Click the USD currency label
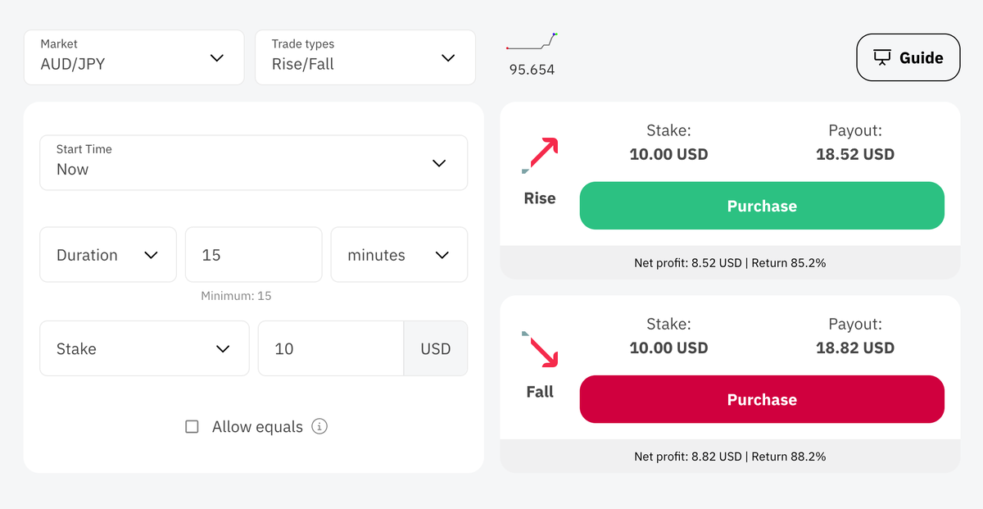Viewport: 983px width, 509px height. pyautogui.click(x=435, y=348)
